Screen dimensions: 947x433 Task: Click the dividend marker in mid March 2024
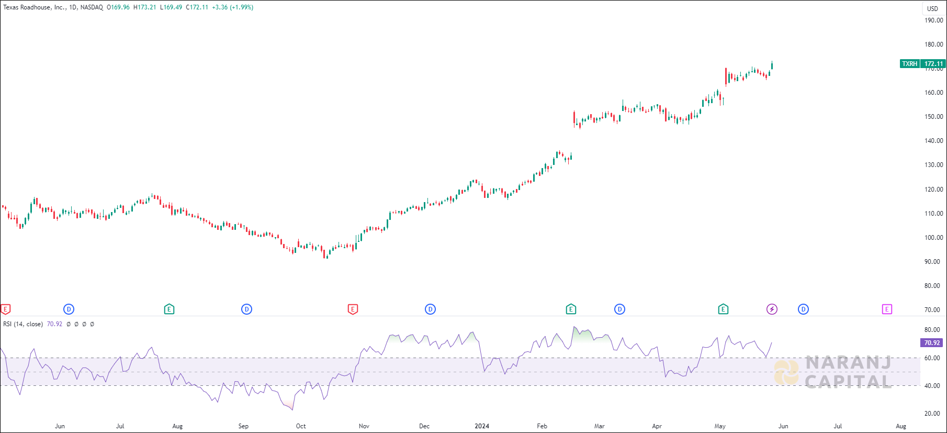pyautogui.click(x=619, y=309)
